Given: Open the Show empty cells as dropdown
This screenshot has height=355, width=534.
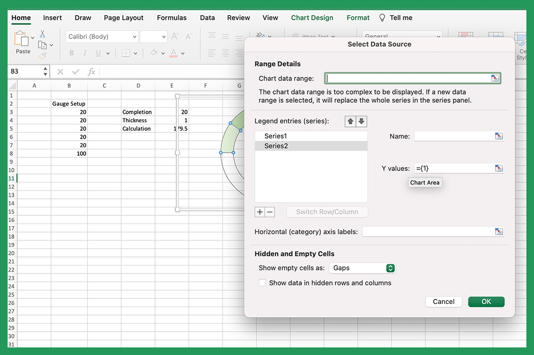Looking at the screenshot, I should pos(362,268).
